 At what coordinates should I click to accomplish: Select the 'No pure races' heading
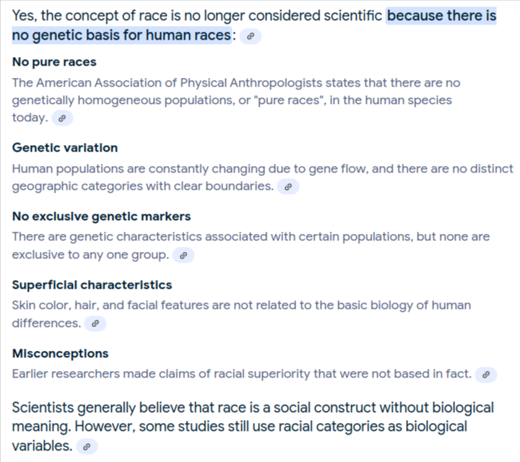tap(54, 62)
